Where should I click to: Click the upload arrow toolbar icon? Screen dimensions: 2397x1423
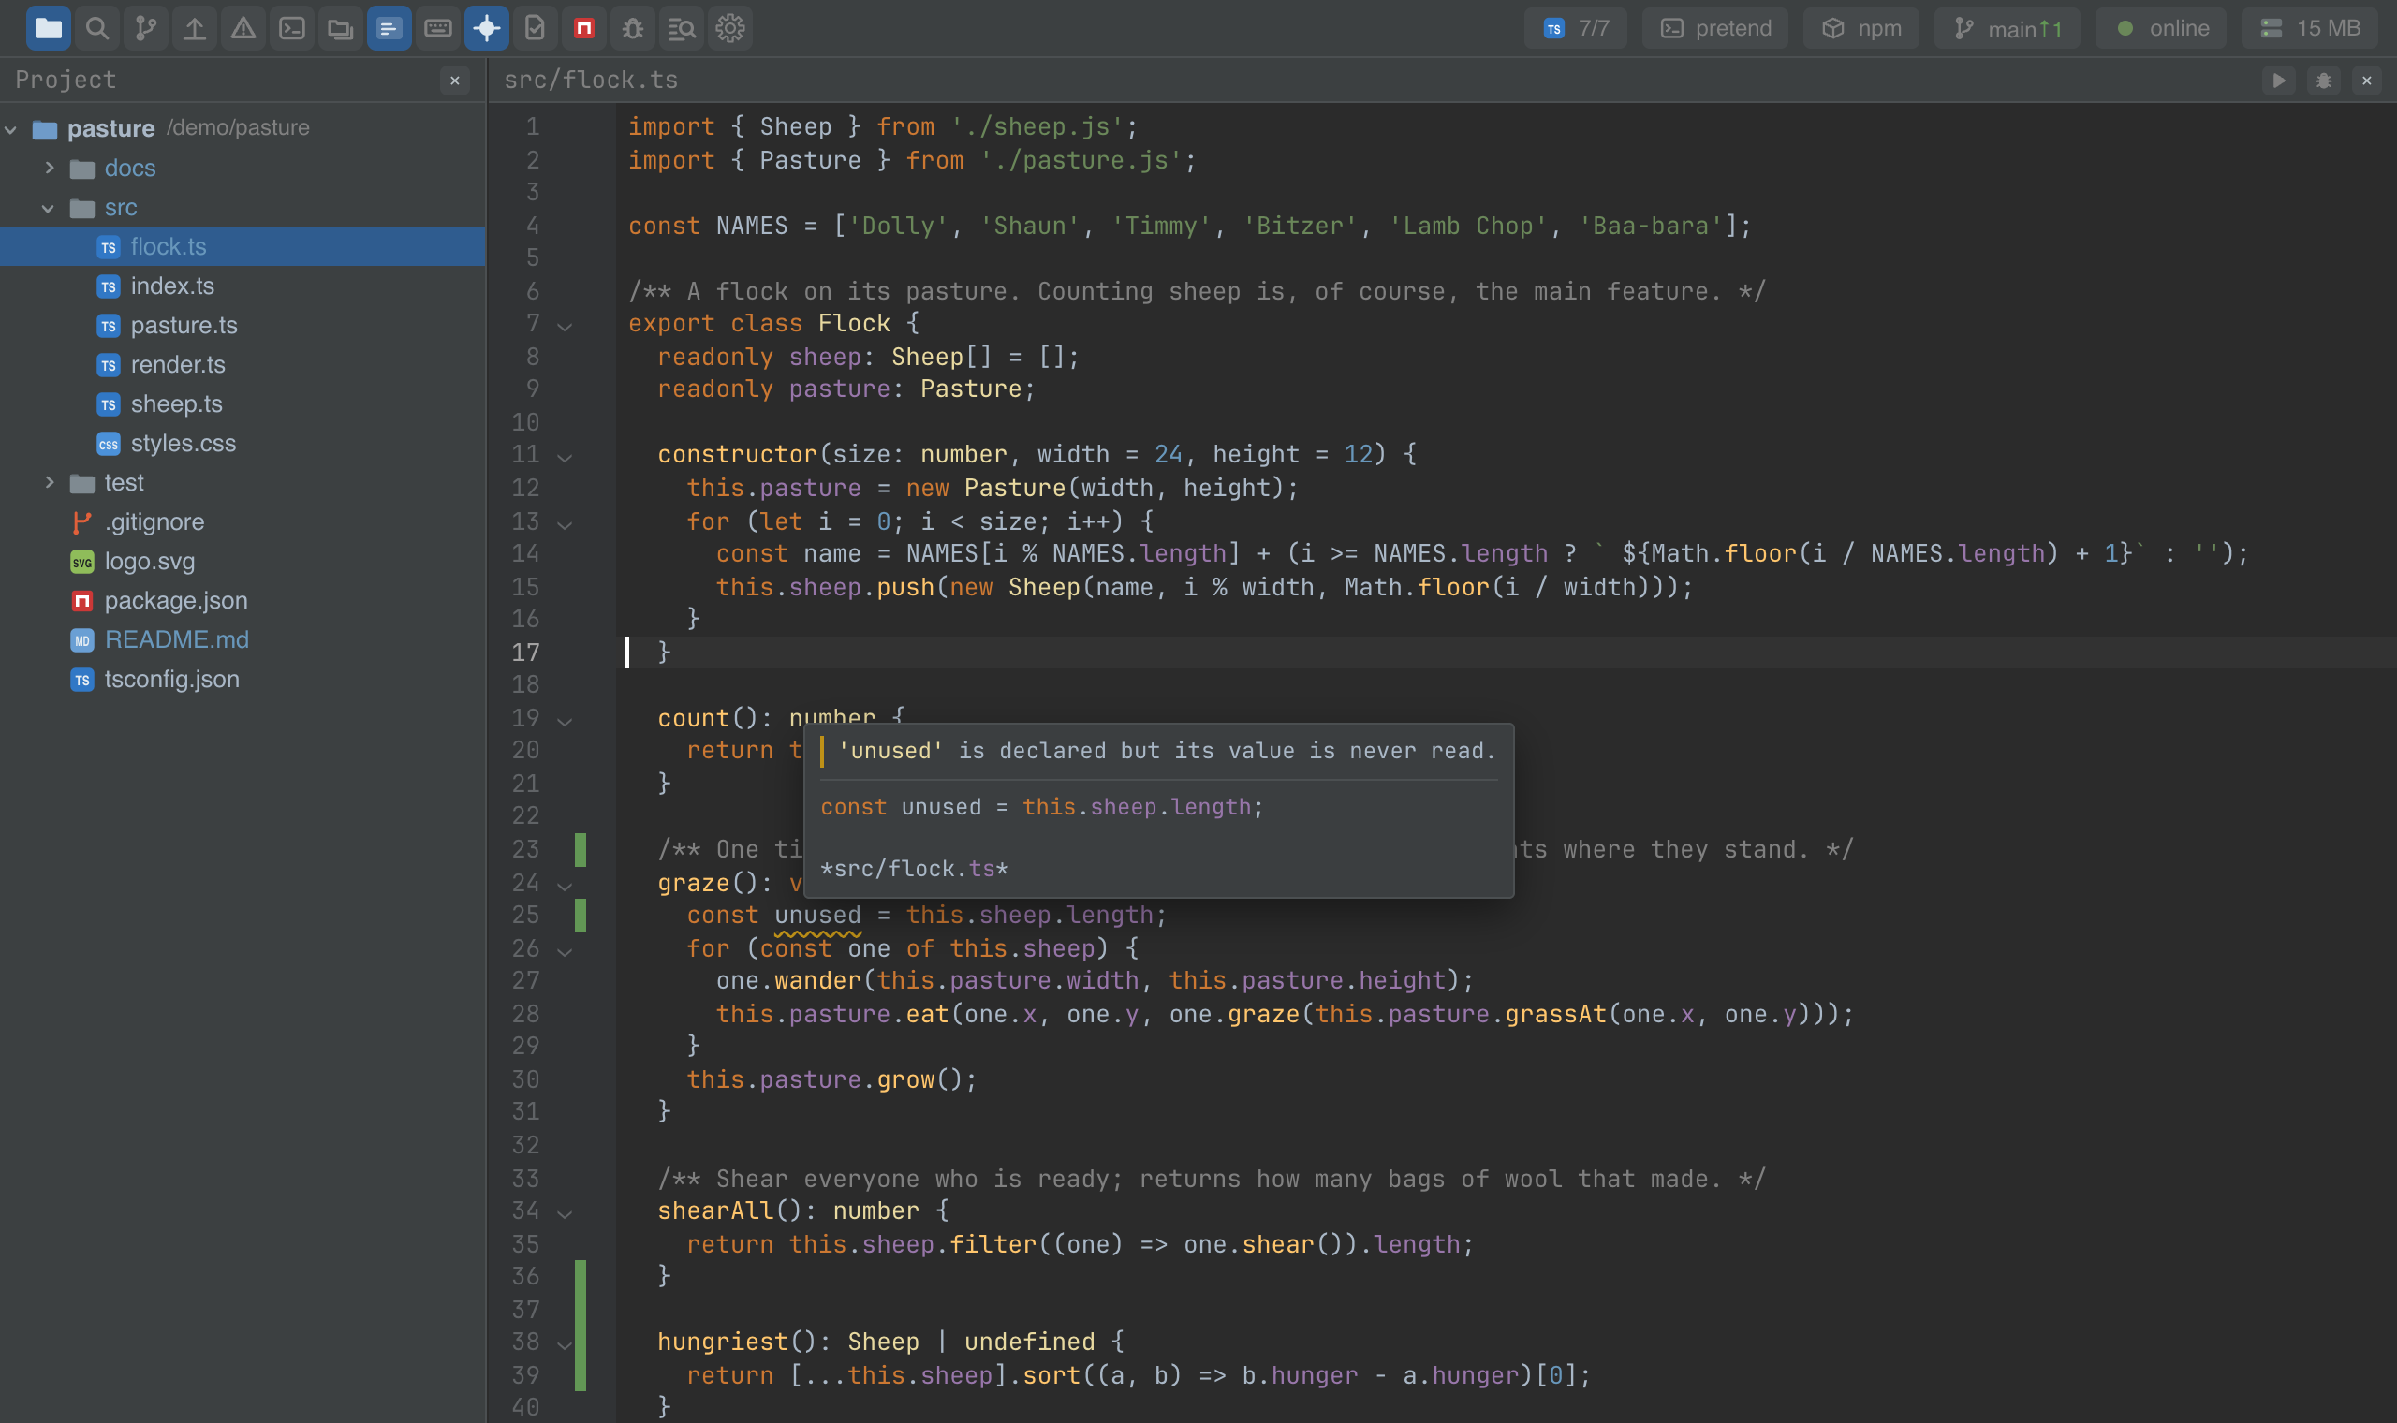click(195, 28)
